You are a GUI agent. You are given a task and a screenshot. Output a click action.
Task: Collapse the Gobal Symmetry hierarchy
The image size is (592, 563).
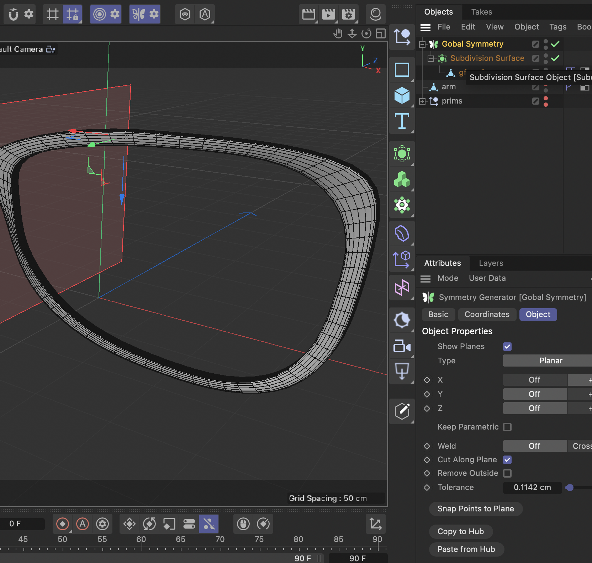pos(422,44)
